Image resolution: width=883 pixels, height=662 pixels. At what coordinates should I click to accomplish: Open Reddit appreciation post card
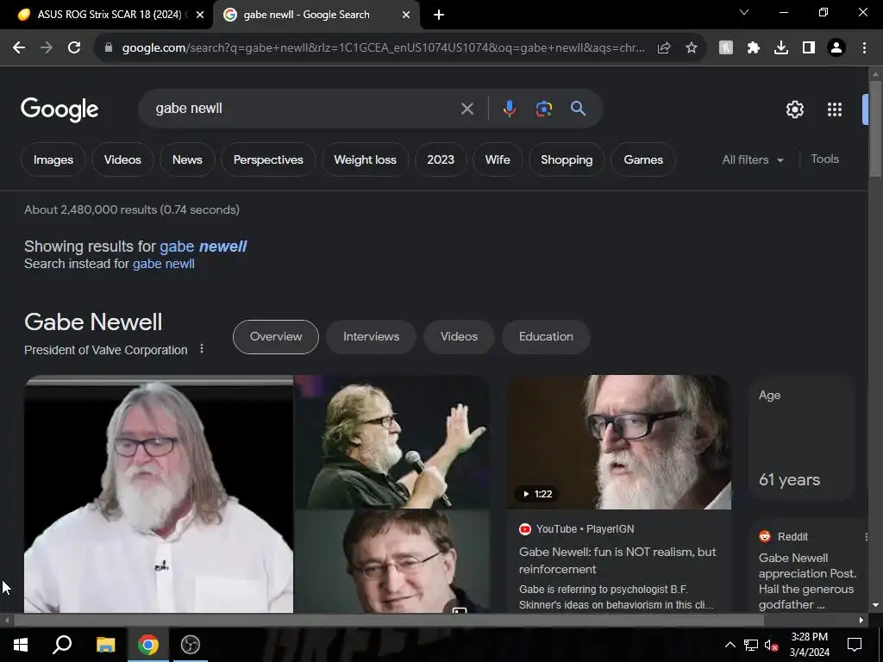[x=808, y=565]
